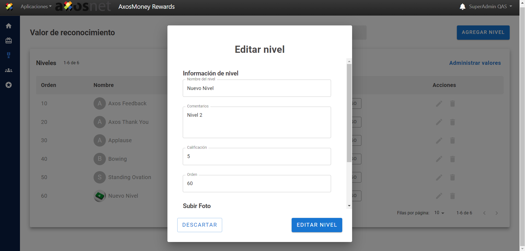Click edit pencil for Axos Feedback row

point(439,104)
